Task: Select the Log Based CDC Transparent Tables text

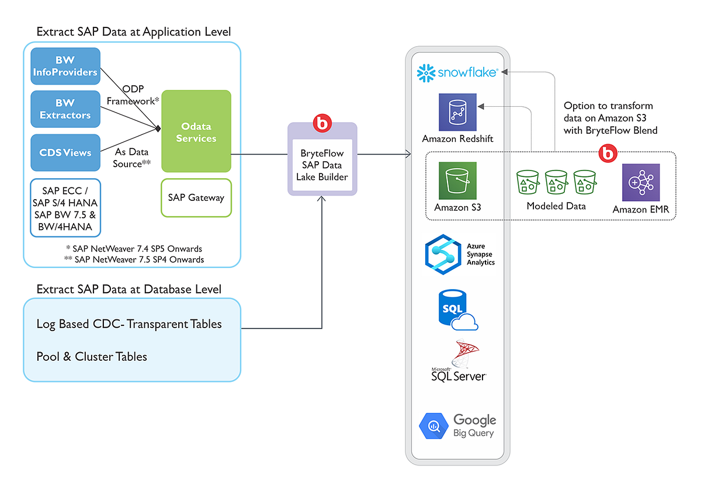Action: (129, 323)
